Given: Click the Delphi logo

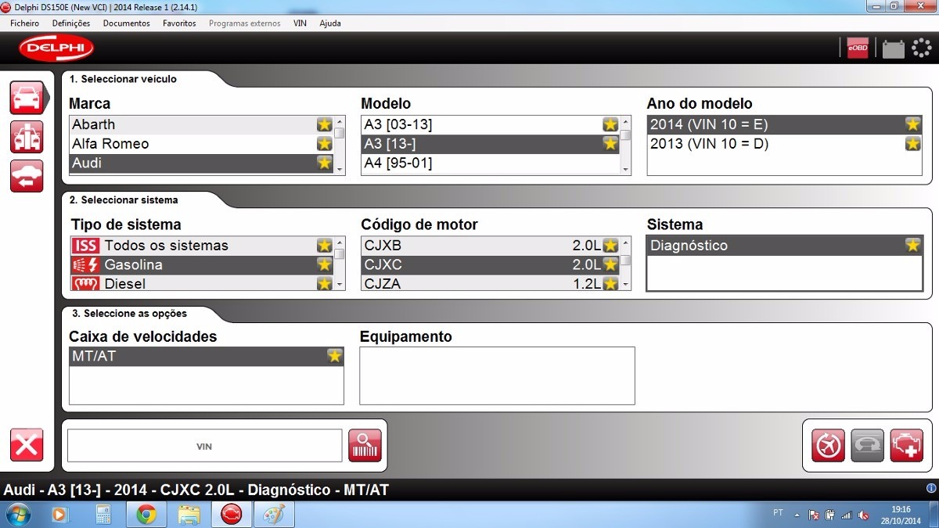Looking at the screenshot, I should 56,48.
